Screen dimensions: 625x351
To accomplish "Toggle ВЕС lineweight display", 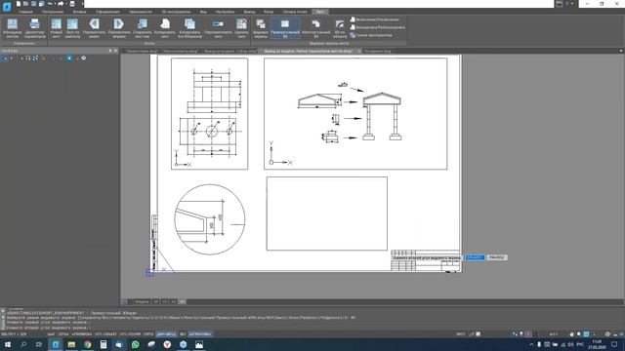I will click(x=183, y=334).
